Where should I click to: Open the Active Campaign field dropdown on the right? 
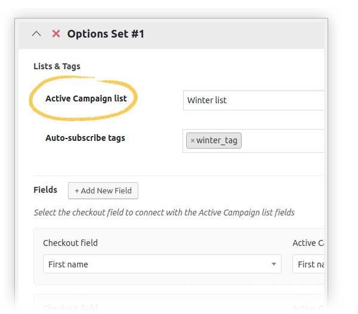308,264
